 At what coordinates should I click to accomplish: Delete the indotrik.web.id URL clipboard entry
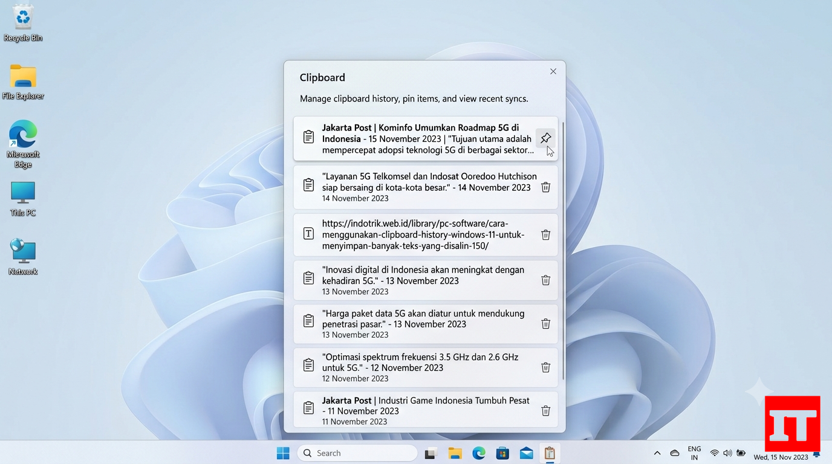click(x=545, y=235)
